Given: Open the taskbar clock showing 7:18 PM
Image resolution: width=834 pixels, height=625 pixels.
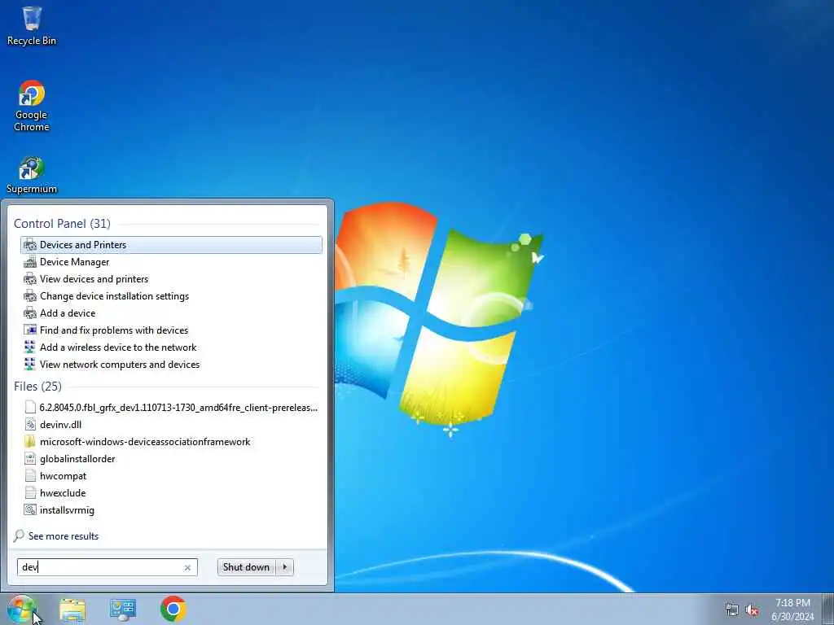Looking at the screenshot, I should [792, 610].
